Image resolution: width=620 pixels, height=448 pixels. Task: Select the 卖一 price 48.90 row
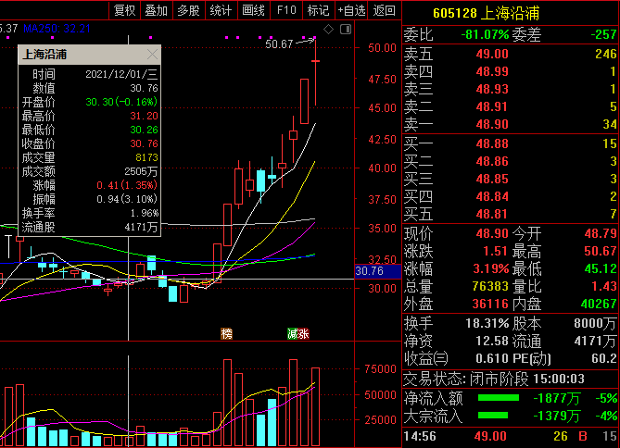tap(512, 124)
